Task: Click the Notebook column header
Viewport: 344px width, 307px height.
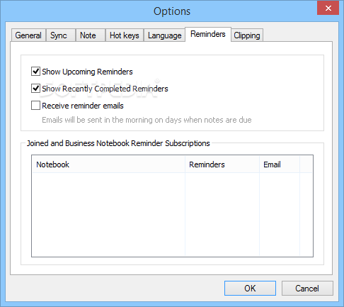Action: point(108,164)
